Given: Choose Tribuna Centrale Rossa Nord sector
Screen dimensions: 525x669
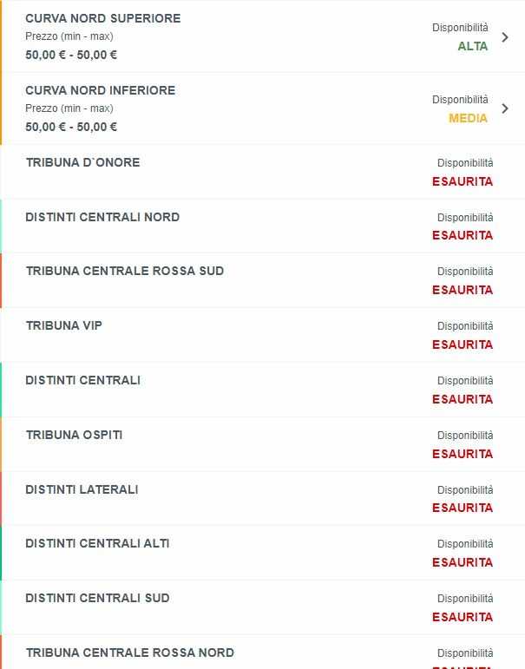Looking at the screenshot, I should [x=130, y=653].
